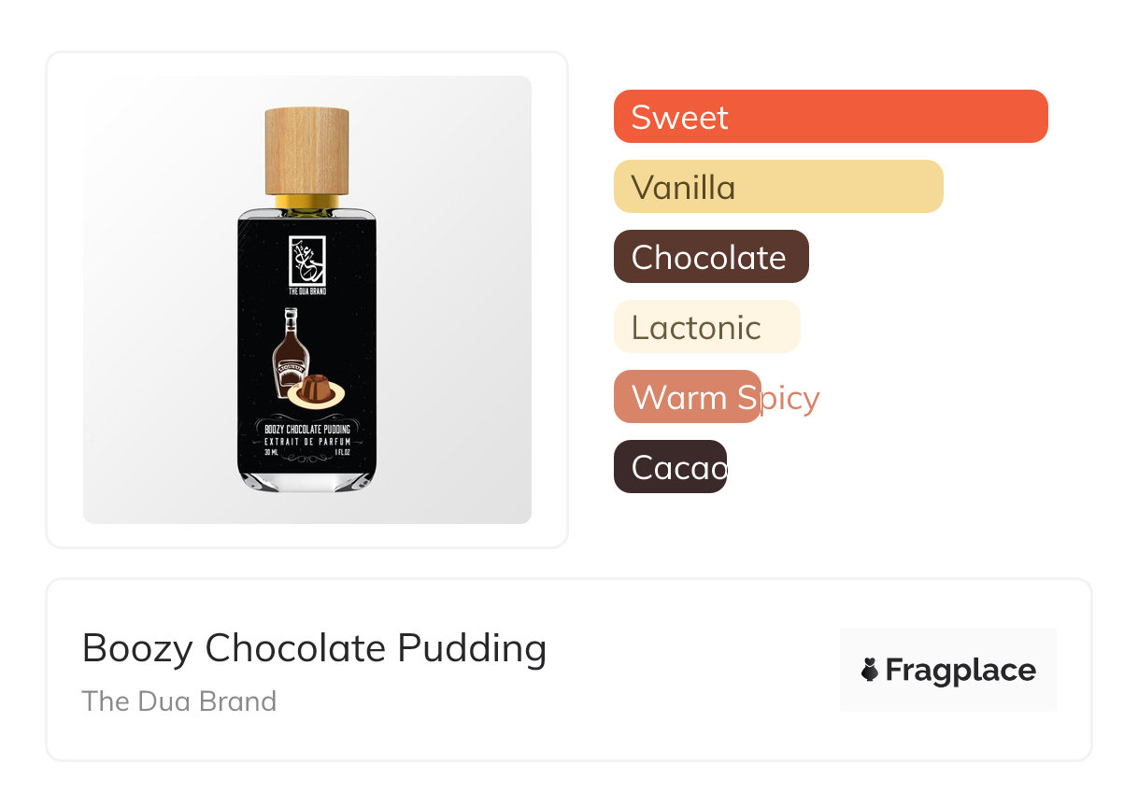
Task: Select the Chocolate accord bar
Action: click(710, 257)
